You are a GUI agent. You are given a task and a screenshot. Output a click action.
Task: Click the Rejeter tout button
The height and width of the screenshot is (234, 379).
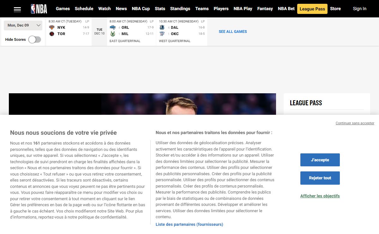coord(320,178)
